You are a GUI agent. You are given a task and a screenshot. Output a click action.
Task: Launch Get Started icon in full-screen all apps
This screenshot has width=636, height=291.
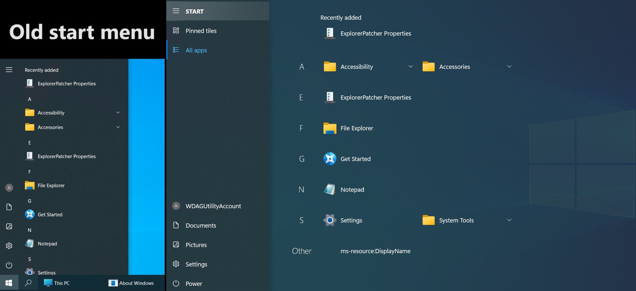coord(330,159)
